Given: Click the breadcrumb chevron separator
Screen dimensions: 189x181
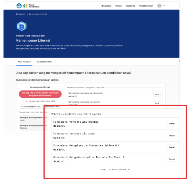Looking at the screenshot, I should click(x=27, y=14).
